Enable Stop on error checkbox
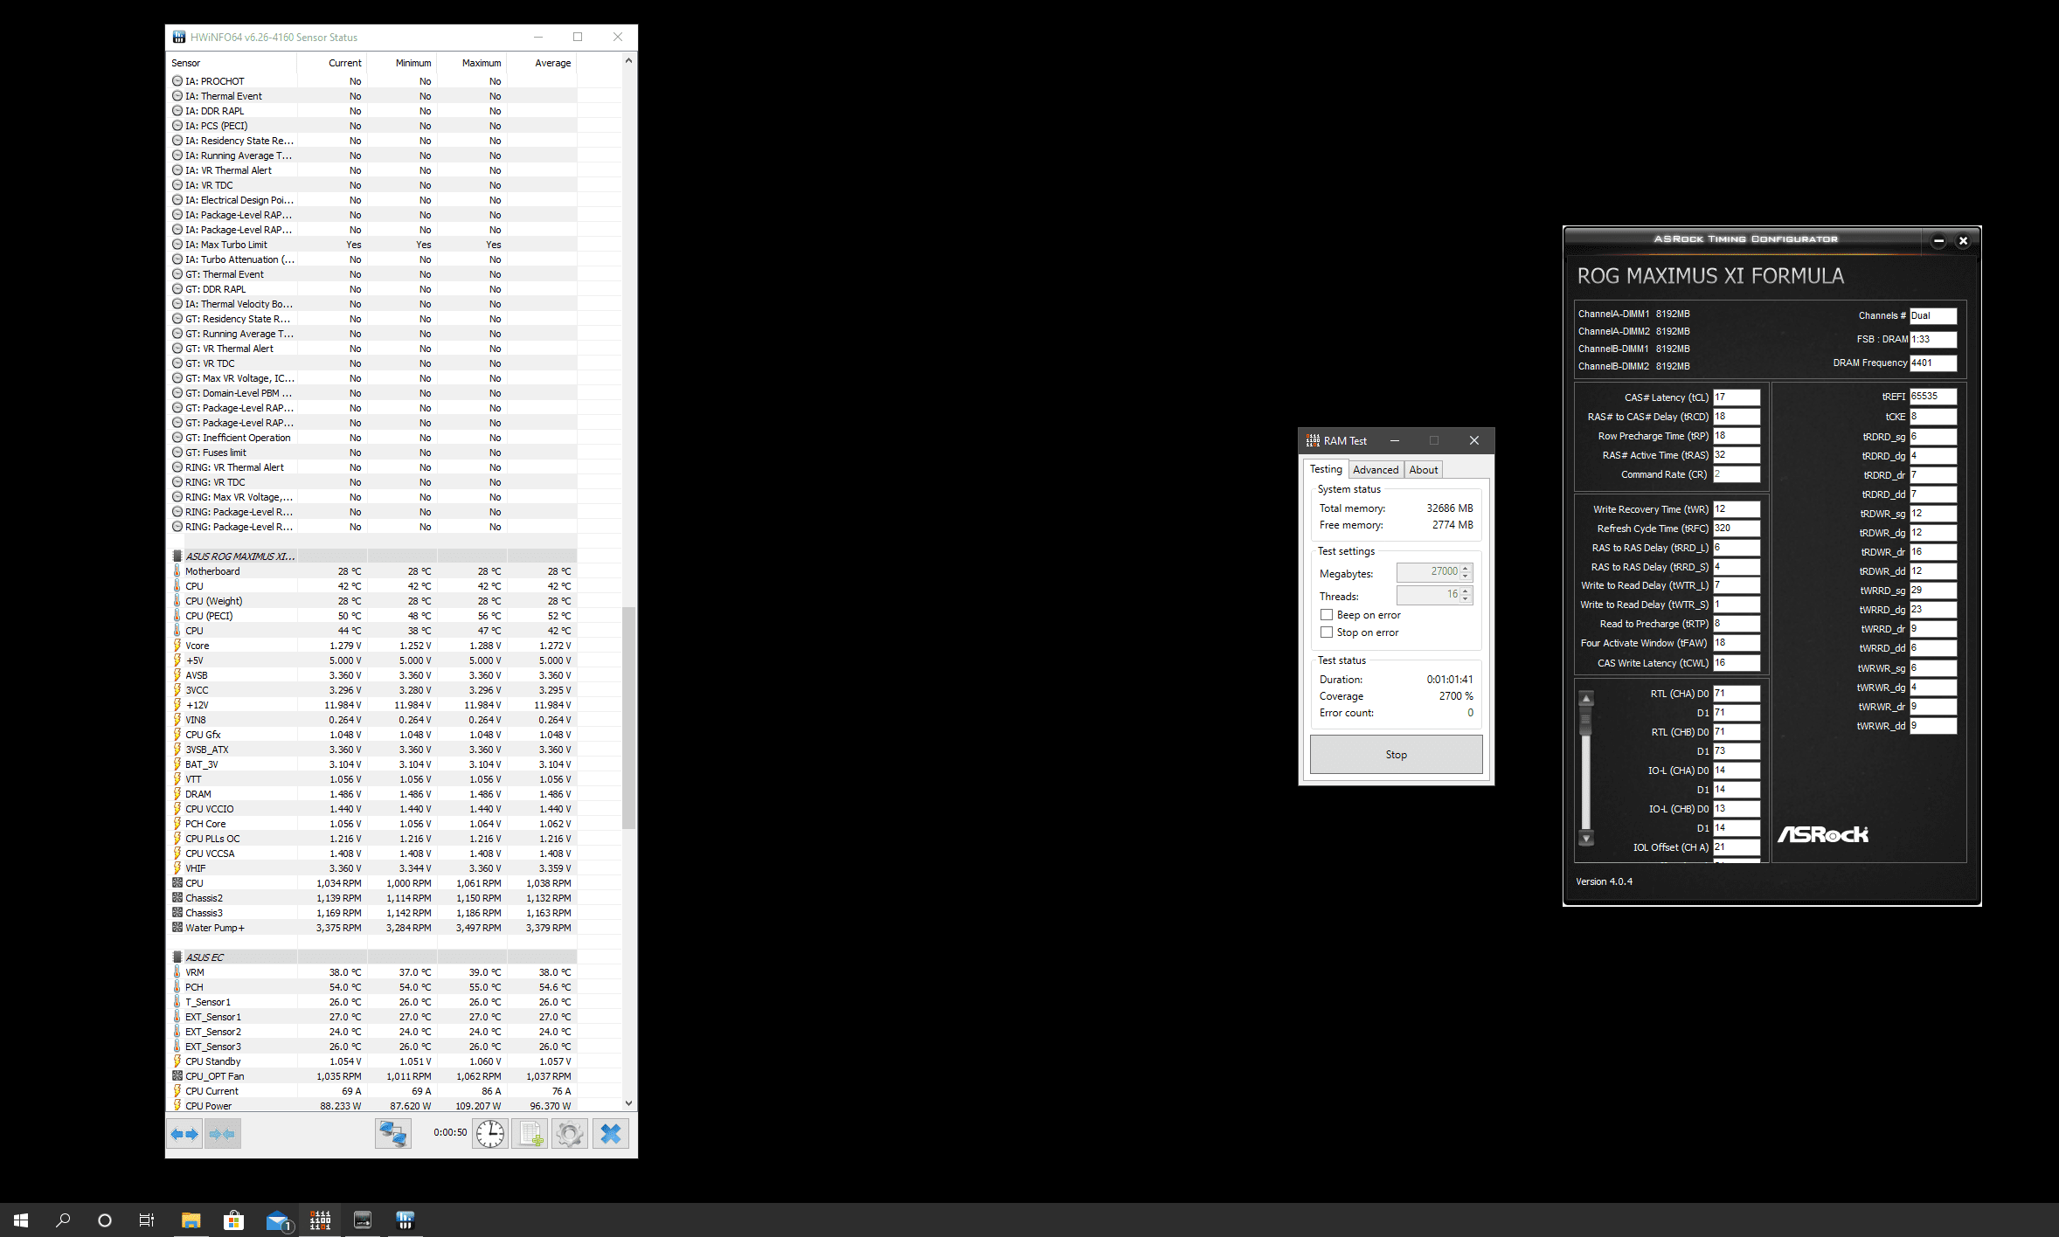The image size is (2059, 1237). (1327, 632)
